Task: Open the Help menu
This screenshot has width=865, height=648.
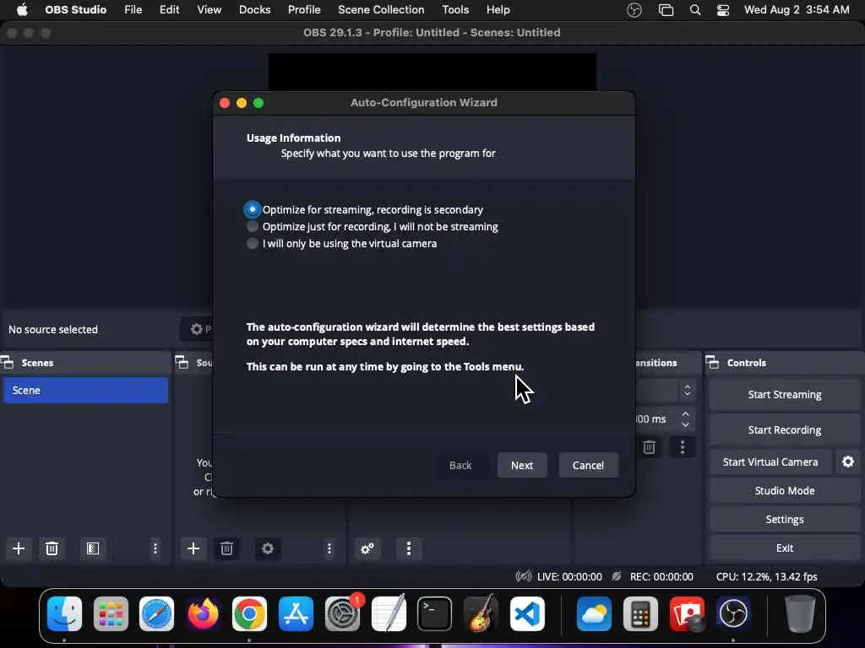Action: click(498, 10)
